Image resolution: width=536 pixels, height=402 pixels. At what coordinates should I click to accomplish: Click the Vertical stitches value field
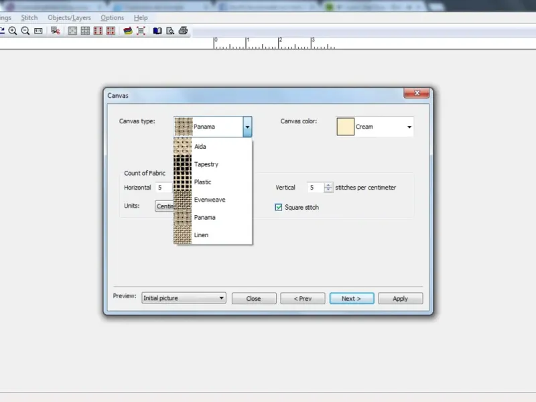(x=315, y=188)
